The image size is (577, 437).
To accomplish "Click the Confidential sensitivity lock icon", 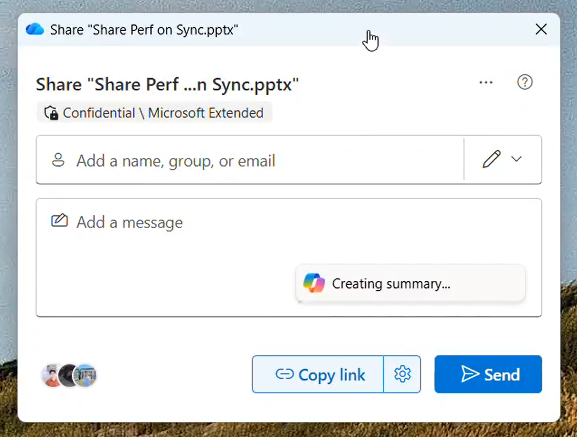I will pos(51,113).
